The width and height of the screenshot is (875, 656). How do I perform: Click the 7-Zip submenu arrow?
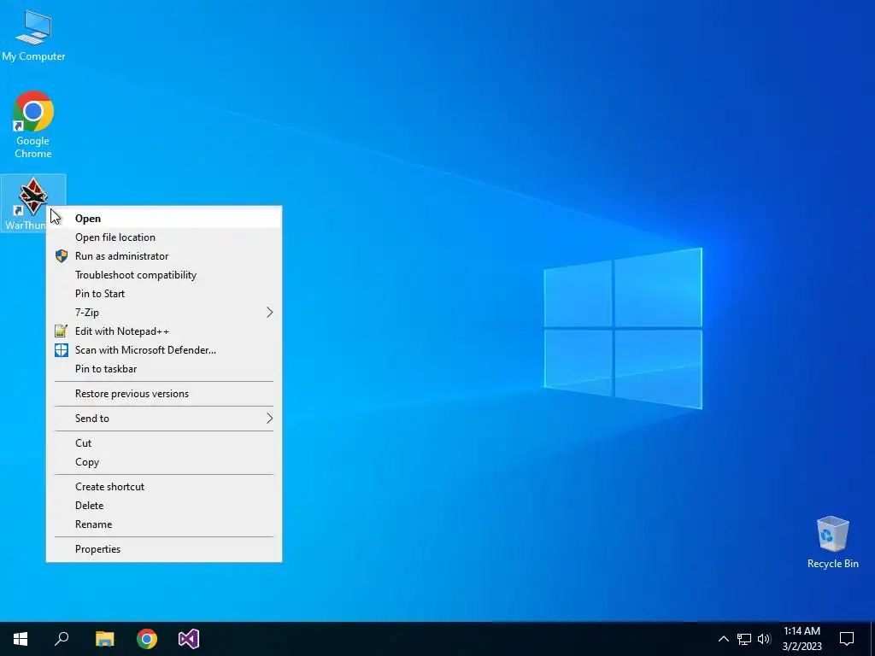coord(269,313)
